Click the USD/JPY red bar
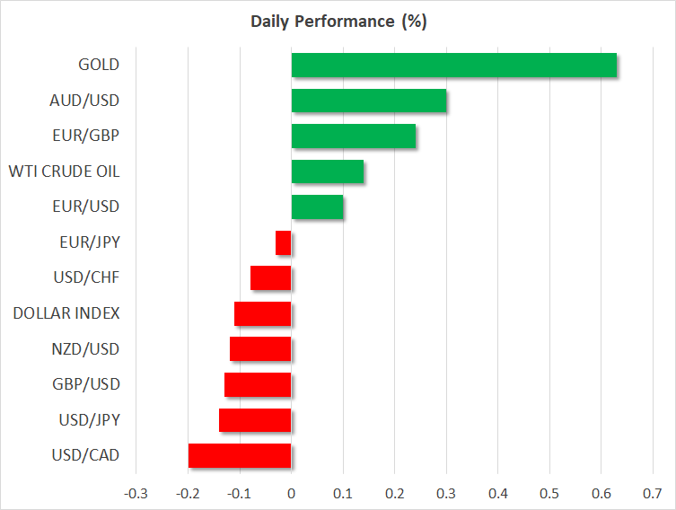The width and height of the screenshot is (676, 510). (255, 420)
